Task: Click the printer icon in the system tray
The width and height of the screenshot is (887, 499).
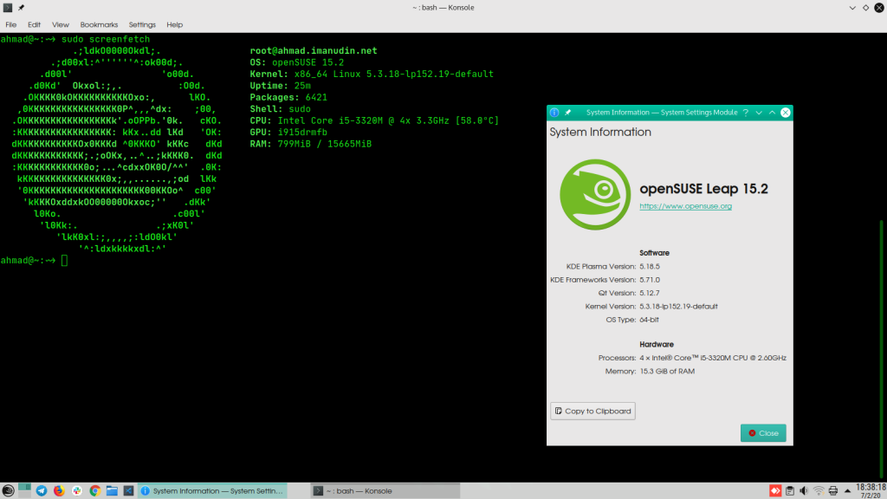Action: 832,489
